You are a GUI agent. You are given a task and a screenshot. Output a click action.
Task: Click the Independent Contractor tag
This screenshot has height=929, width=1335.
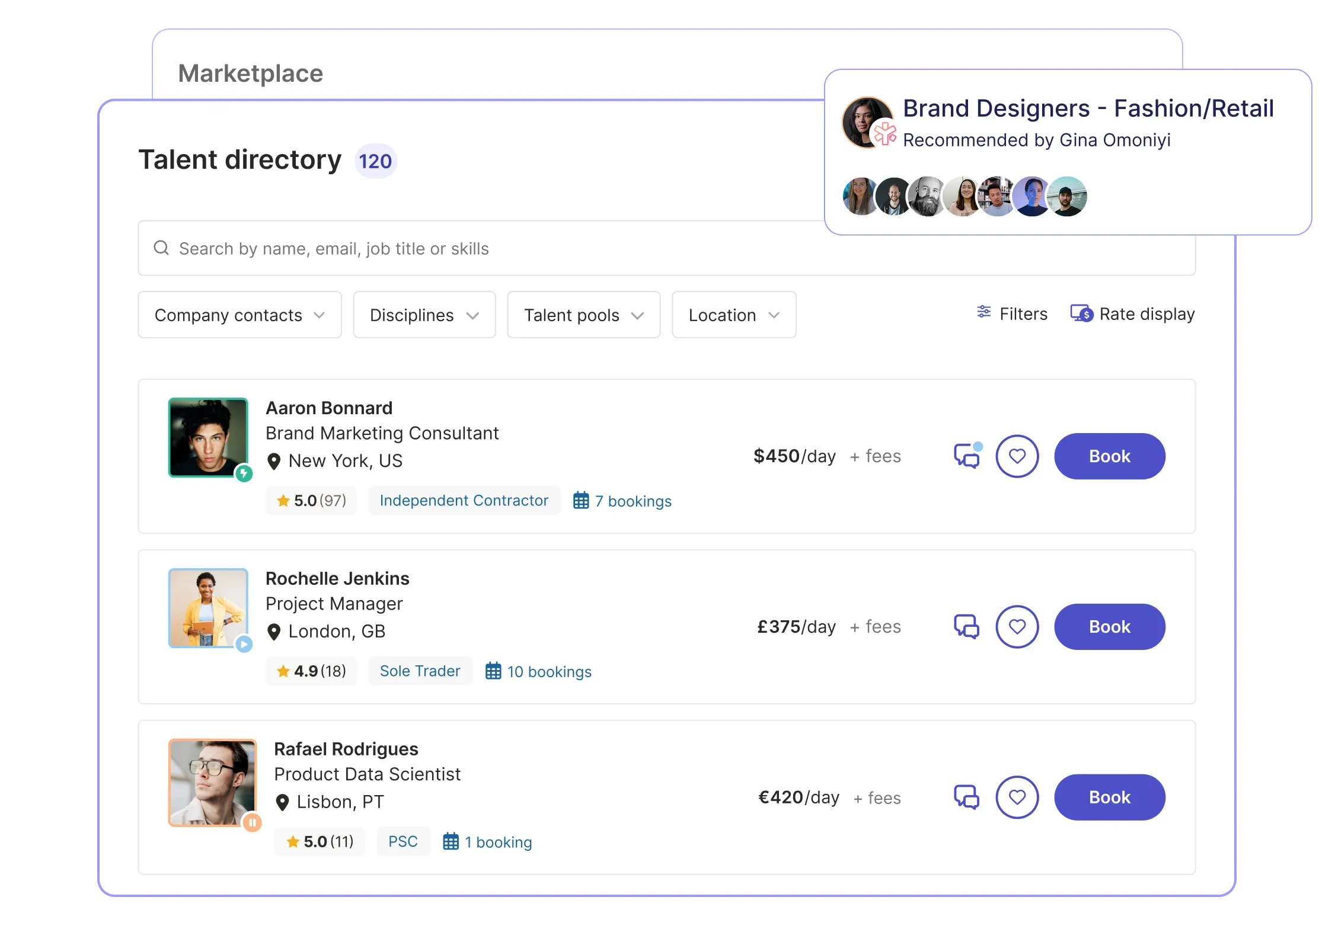[464, 501]
